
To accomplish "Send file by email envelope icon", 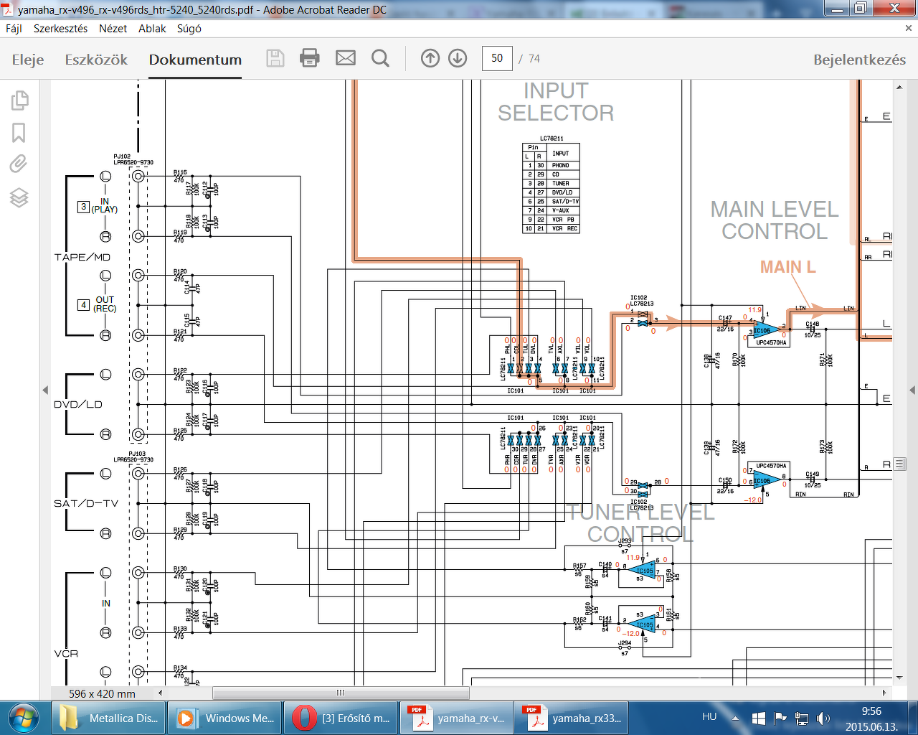I will (346, 58).
